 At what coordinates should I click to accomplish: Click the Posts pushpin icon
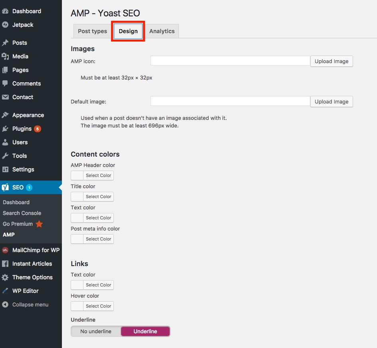(5, 43)
